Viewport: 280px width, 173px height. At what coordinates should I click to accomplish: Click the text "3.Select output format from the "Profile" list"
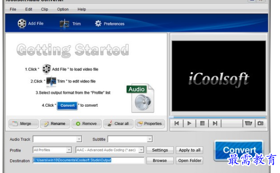click(73, 93)
